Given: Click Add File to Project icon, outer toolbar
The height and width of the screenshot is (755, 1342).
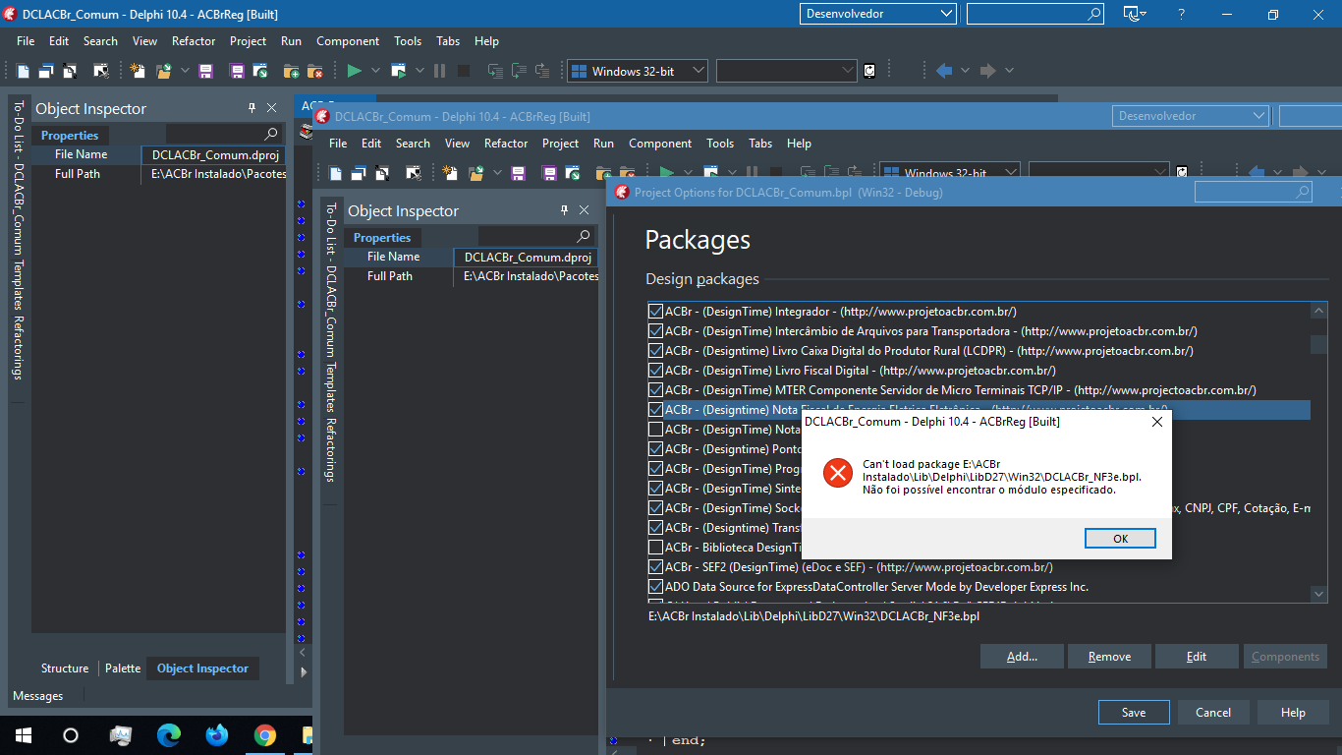Looking at the screenshot, I should 291,71.
